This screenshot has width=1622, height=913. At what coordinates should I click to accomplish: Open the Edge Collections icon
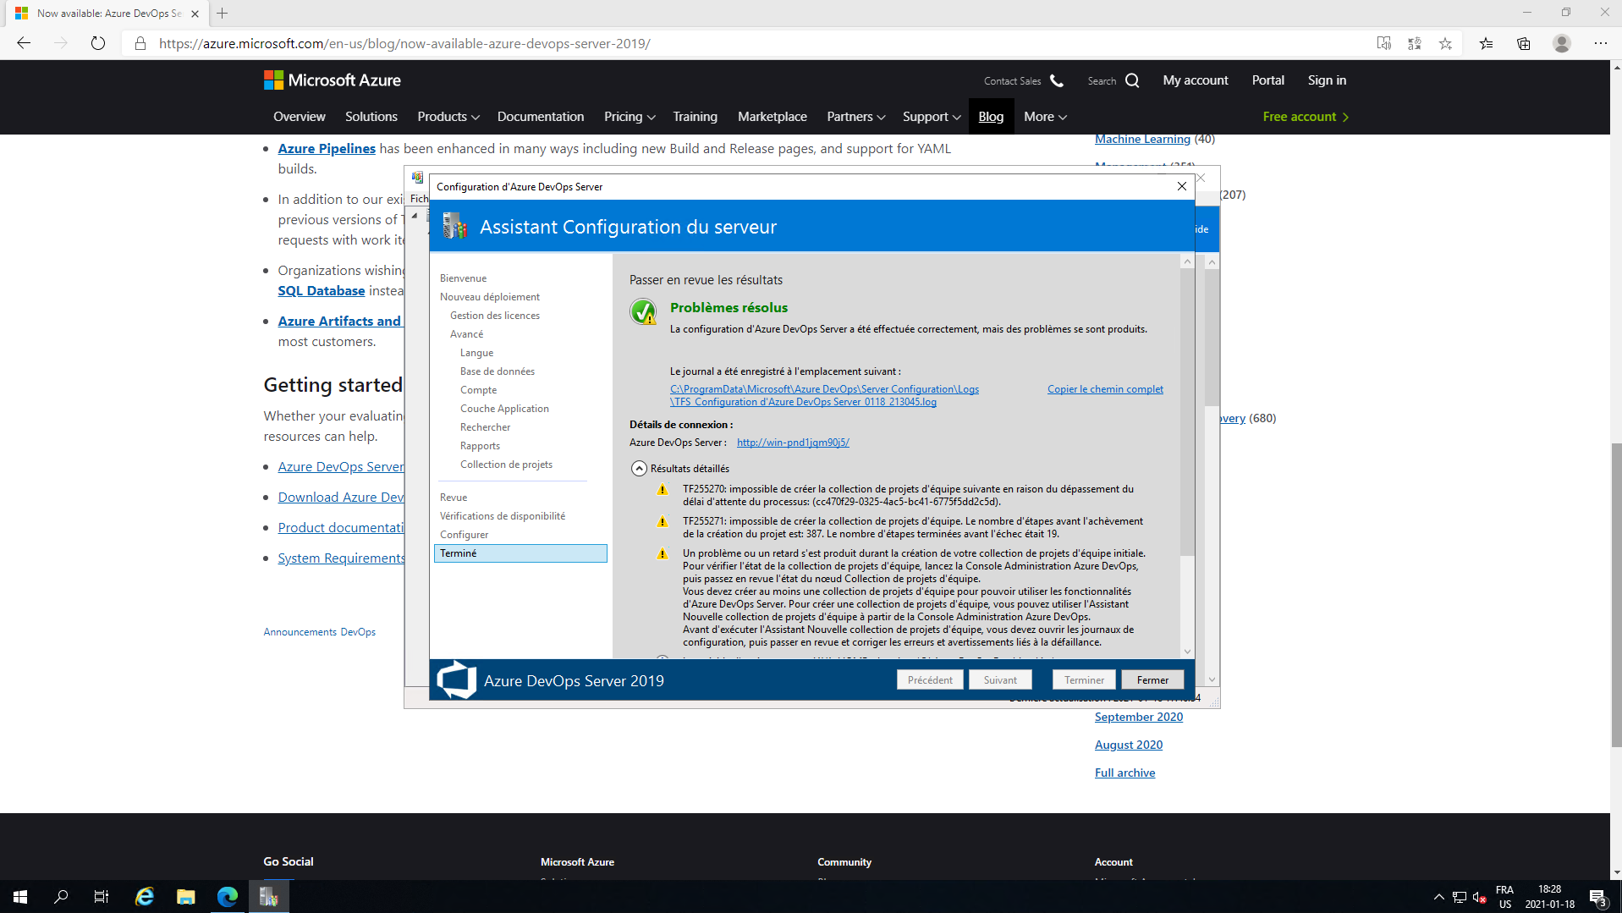(x=1523, y=43)
